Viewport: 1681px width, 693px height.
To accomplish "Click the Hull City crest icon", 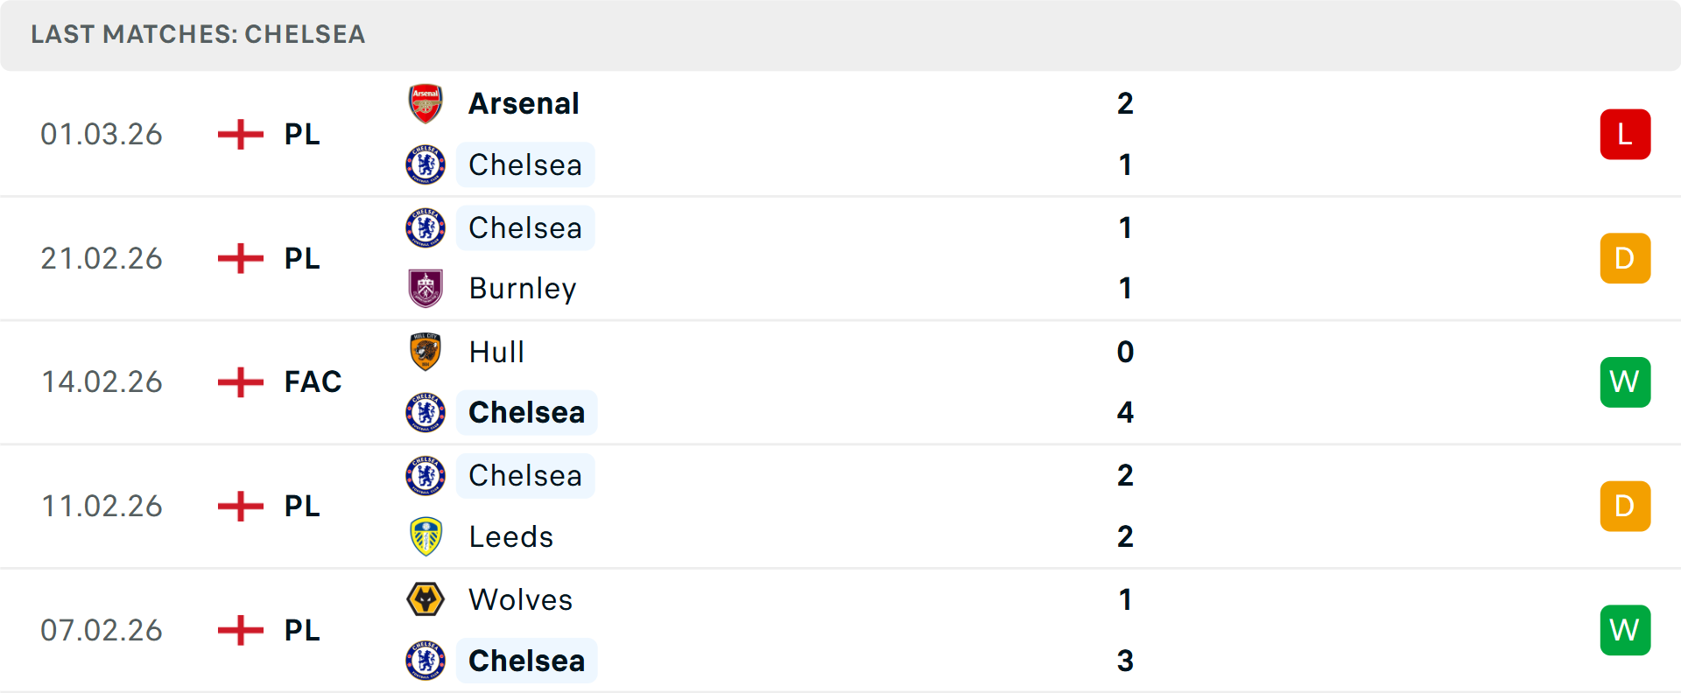I will [x=426, y=352].
